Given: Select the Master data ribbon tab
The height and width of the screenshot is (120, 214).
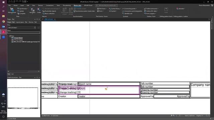Looking at the screenshot, I should [x=77, y=5].
